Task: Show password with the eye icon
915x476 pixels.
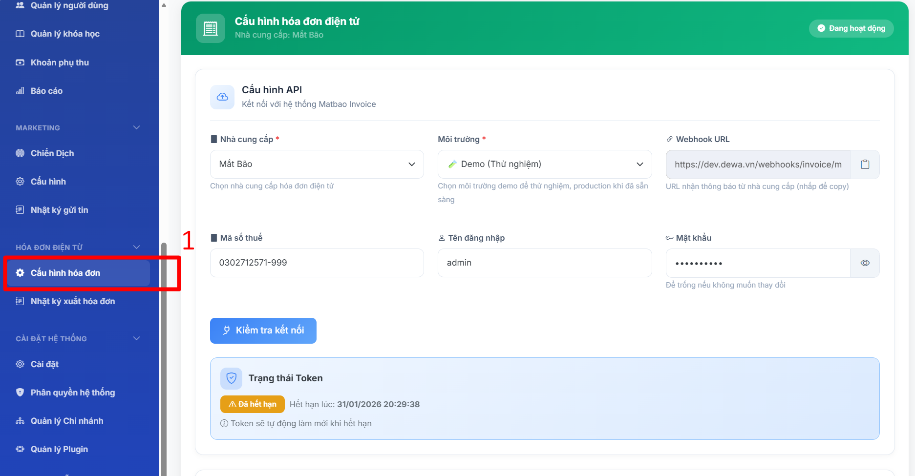Action: 865,263
